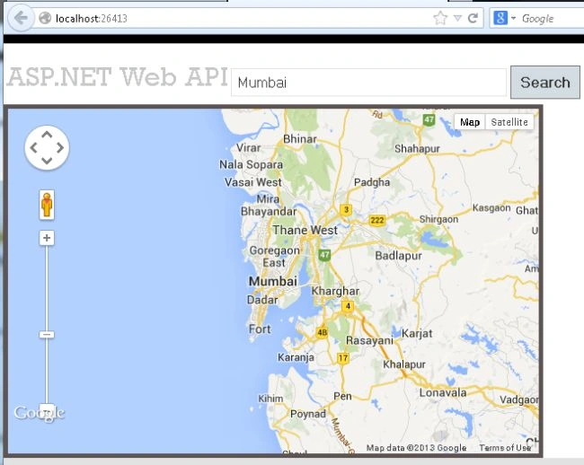Viewport: 584px width, 465px height.
Task: Click the Khalapur label on map
Action: pyautogui.click(x=404, y=364)
